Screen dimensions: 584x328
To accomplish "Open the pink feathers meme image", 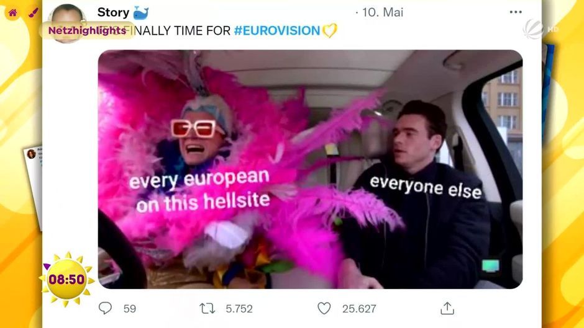I will (310, 169).
